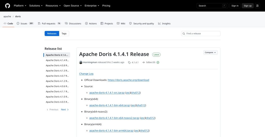Open morningman's avatar image
Screen dimensions: 265x137
pos(81,62)
